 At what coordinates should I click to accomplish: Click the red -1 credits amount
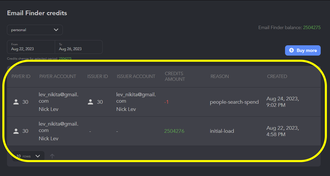click(x=166, y=102)
